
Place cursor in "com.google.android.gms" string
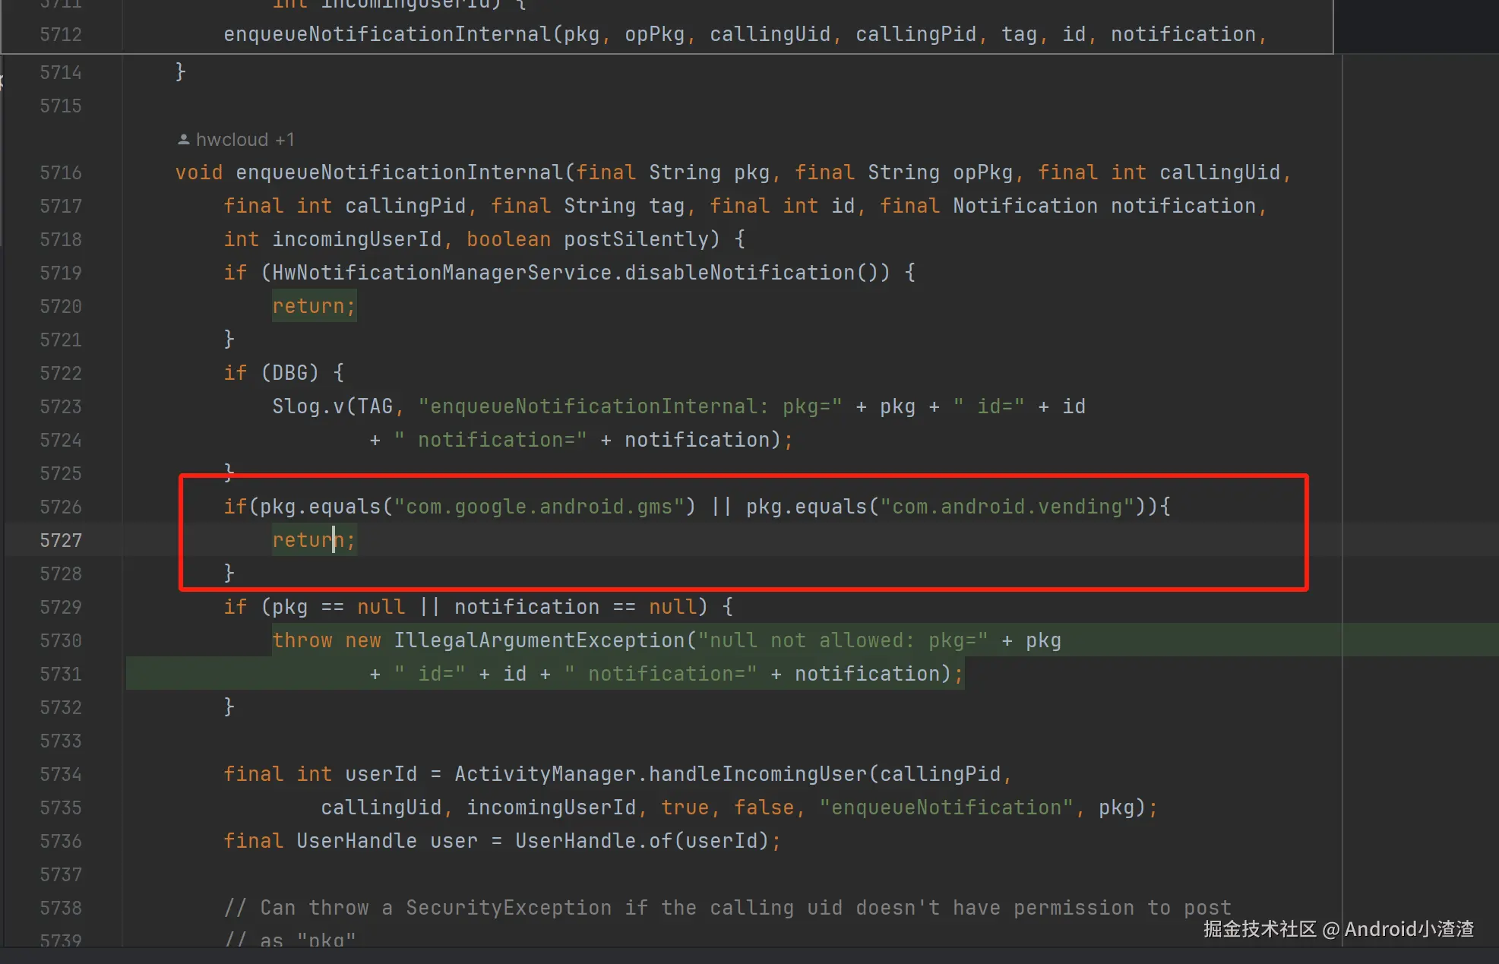(539, 507)
